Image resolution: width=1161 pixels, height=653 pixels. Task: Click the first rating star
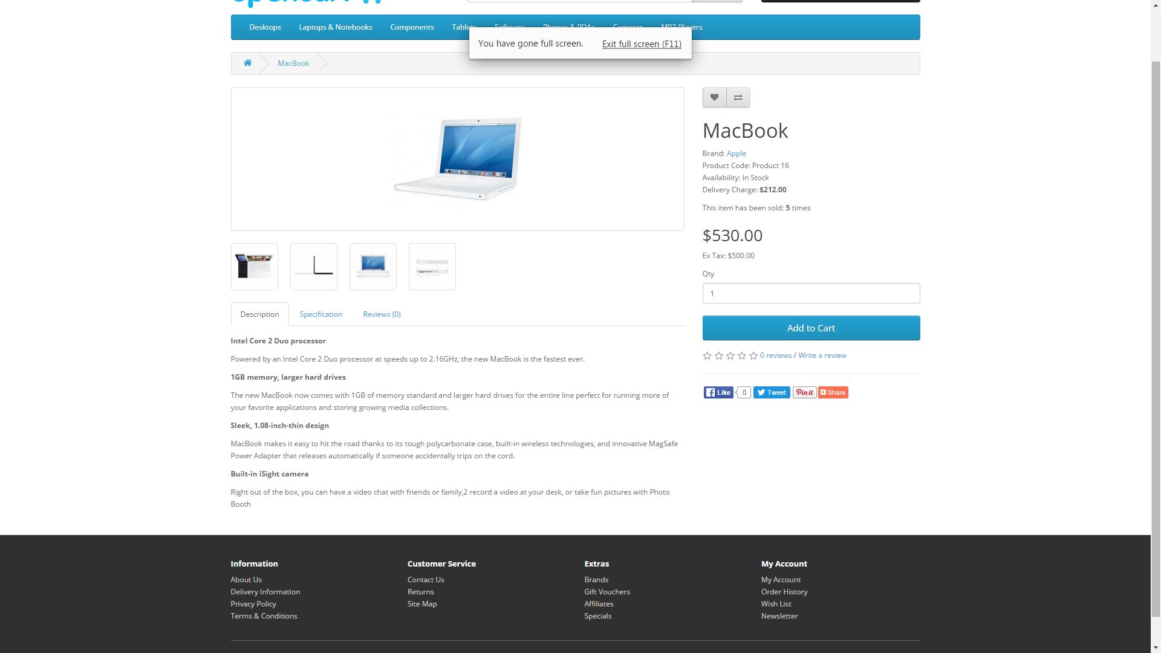pos(707,356)
